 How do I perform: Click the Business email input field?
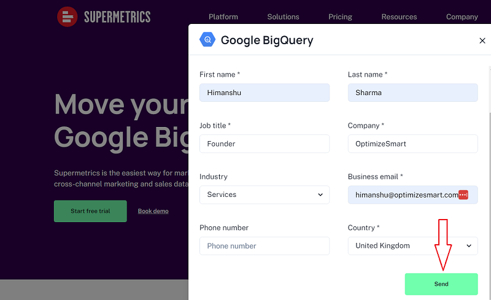(x=412, y=194)
